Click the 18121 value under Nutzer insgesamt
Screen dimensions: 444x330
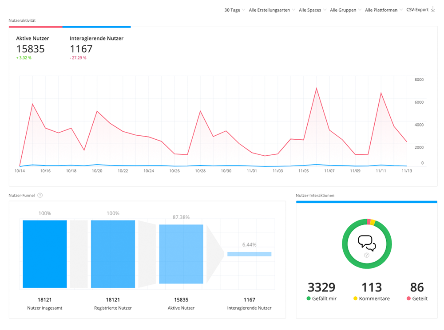point(45,300)
